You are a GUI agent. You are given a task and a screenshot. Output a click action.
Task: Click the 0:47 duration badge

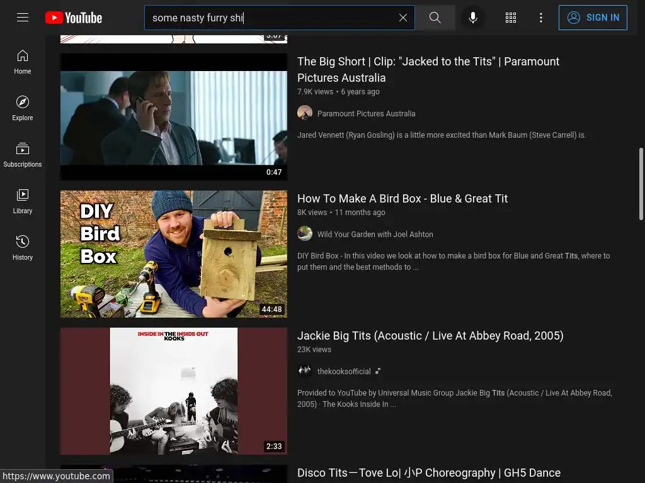[274, 172]
